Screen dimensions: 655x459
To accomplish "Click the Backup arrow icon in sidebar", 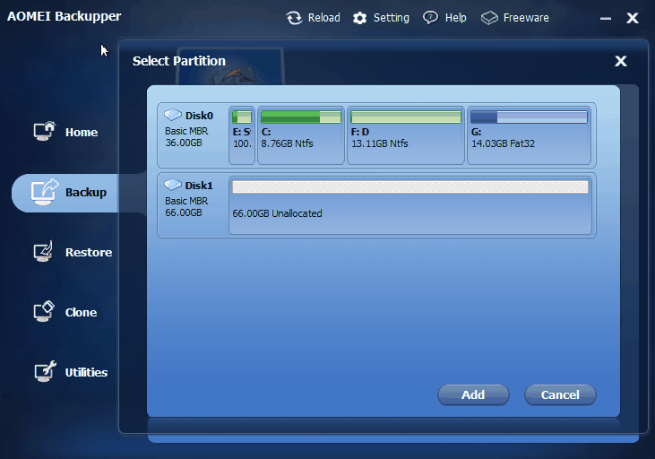I will pyautogui.click(x=44, y=192).
